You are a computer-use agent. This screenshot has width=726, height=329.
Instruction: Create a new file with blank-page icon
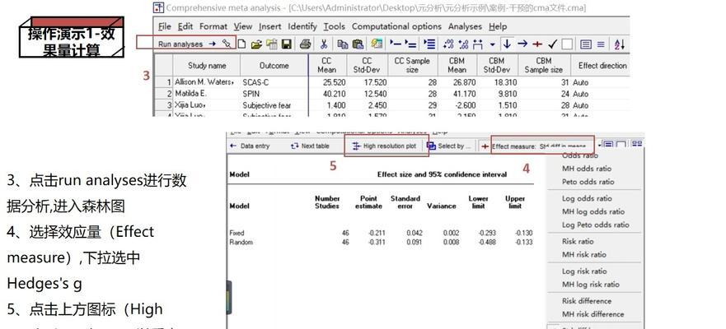(241, 44)
